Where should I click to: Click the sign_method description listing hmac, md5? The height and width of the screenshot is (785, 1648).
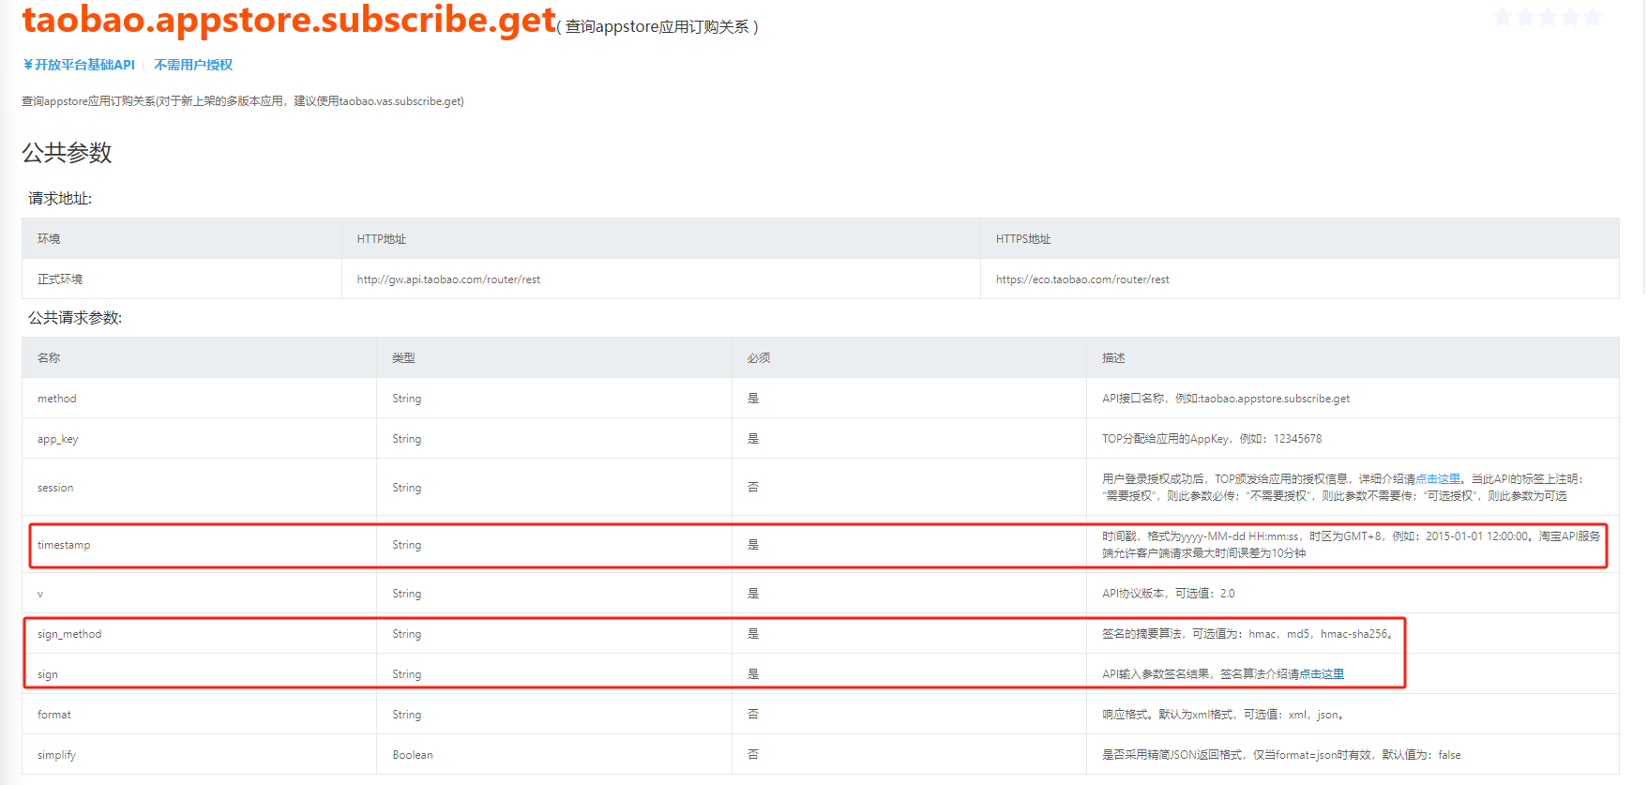click(x=1248, y=633)
